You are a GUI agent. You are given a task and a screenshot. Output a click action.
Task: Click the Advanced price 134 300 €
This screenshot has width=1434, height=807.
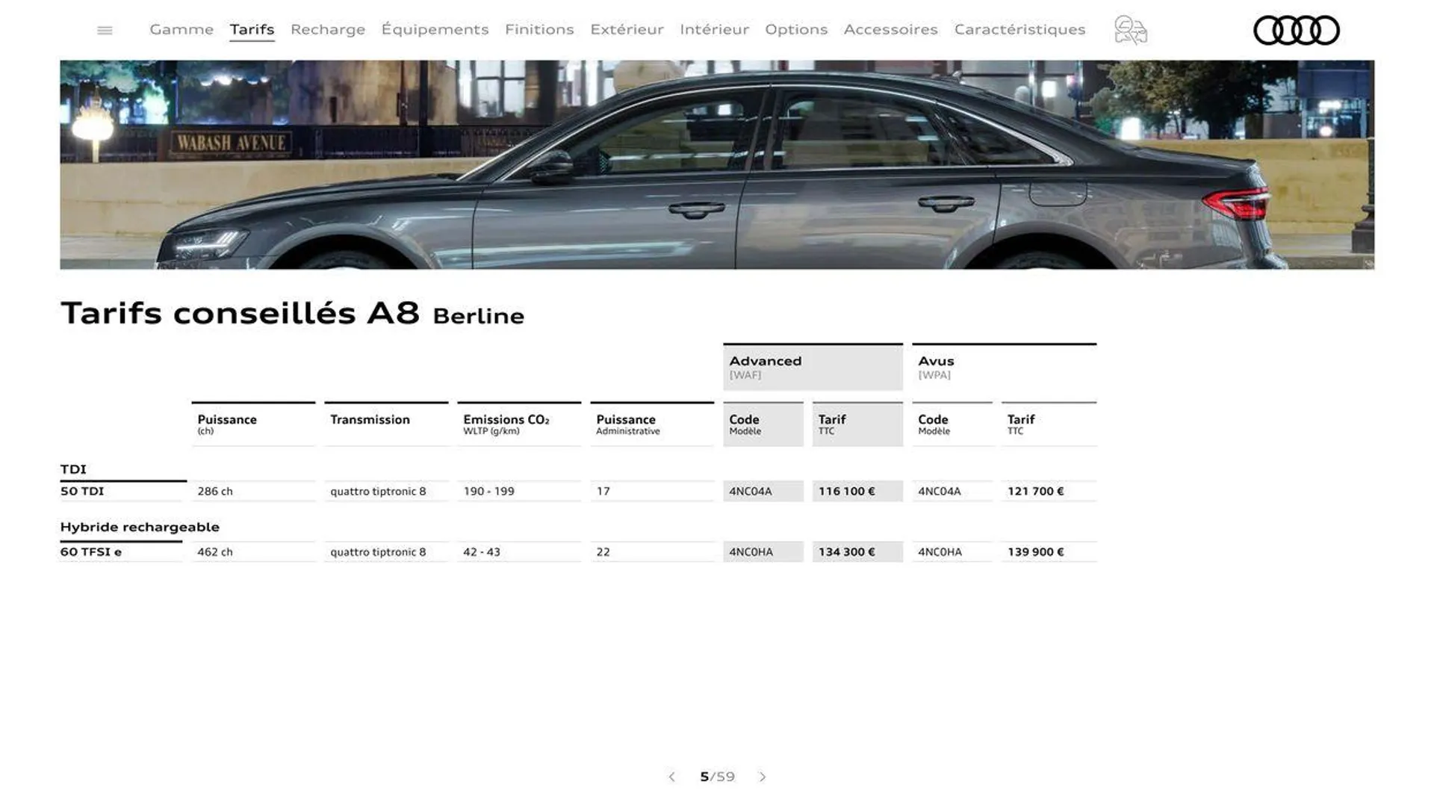pyautogui.click(x=846, y=551)
